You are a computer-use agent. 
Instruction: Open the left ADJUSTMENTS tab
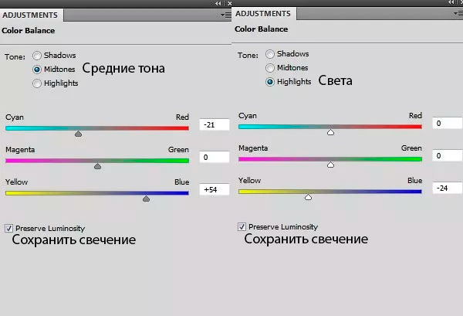[x=30, y=15]
